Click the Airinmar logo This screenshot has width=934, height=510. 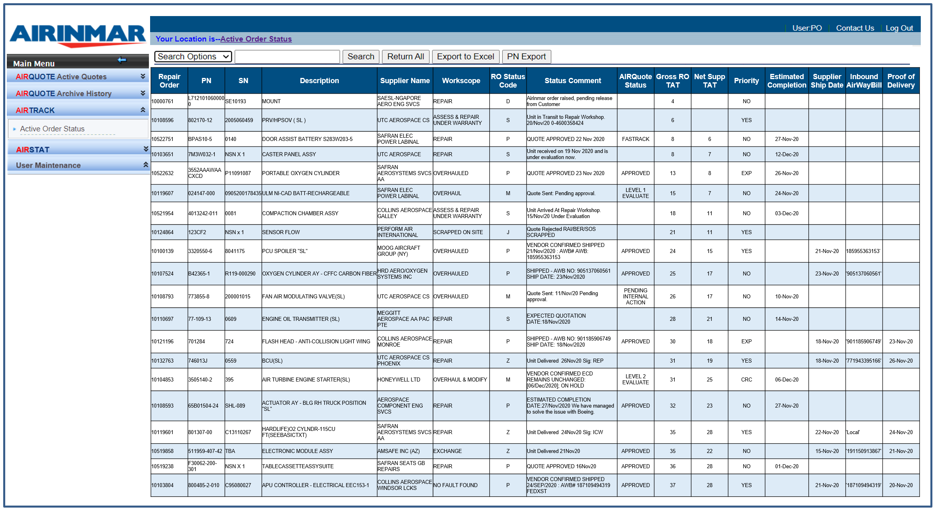(x=77, y=35)
